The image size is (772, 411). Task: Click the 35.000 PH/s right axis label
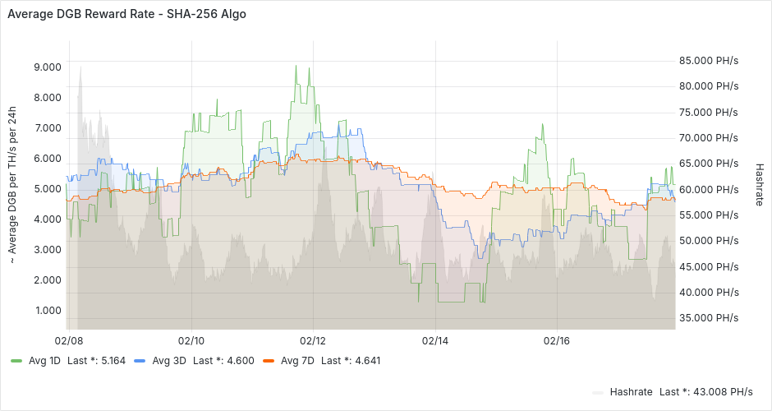[709, 317]
